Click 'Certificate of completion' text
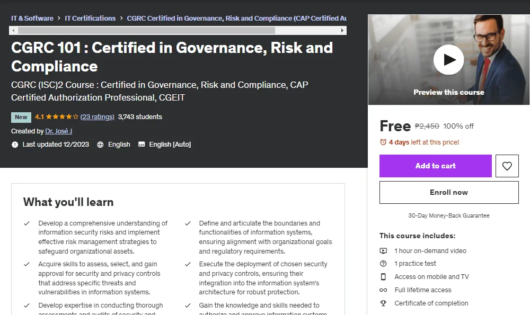 pyautogui.click(x=431, y=303)
